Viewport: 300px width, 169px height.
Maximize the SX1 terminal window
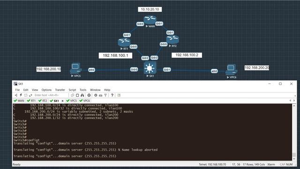280,84
